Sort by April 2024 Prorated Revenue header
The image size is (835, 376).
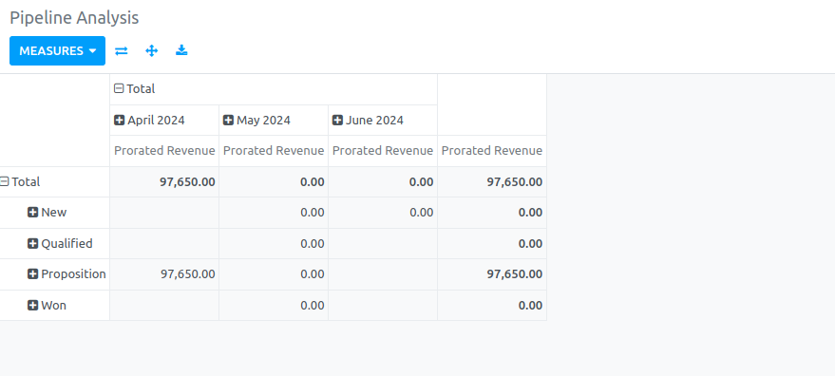coord(164,151)
